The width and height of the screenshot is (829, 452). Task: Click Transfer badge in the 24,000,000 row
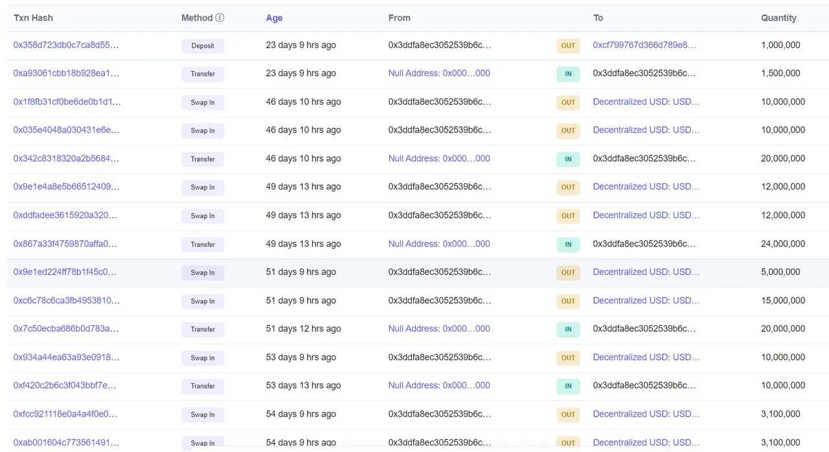[203, 244]
